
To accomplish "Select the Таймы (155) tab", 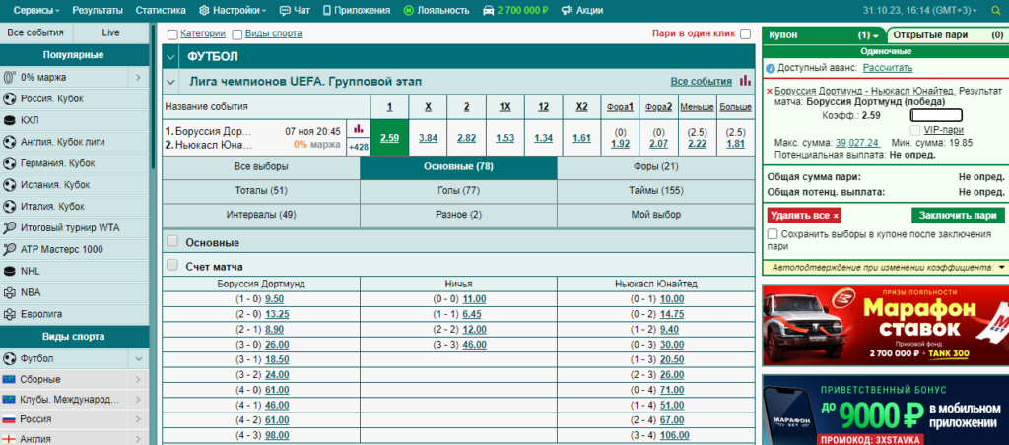I will click(x=655, y=190).
